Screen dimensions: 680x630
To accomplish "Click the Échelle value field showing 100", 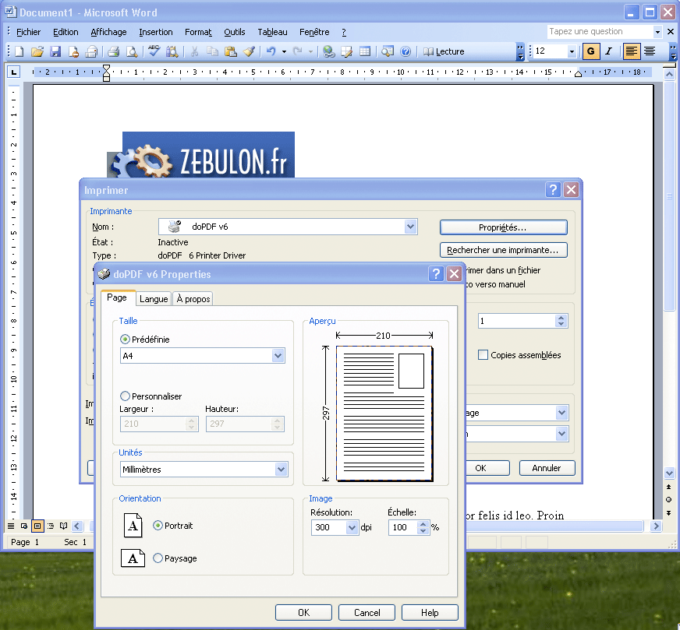I will (403, 527).
